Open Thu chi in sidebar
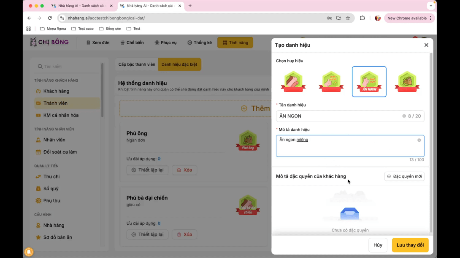The image size is (460, 258). [x=51, y=176]
